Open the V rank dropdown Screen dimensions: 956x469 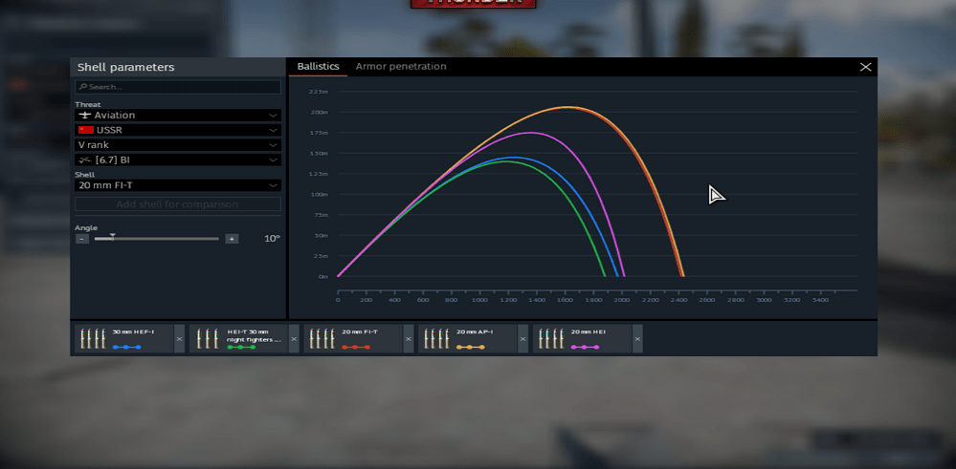click(x=178, y=145)
